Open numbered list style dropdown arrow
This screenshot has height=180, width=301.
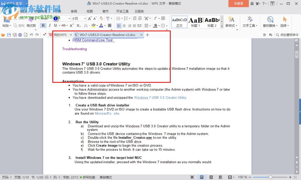point(129,19)
